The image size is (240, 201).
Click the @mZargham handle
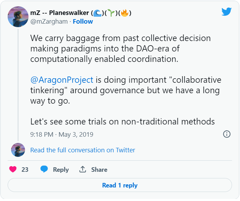pyautogui.click(x=49, y=22)
